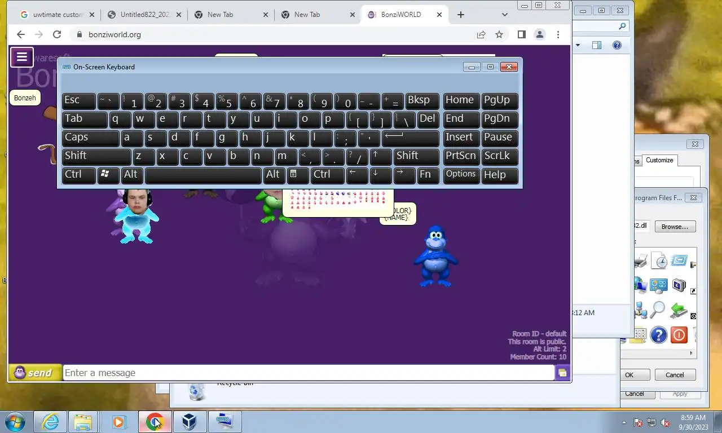Open Internet Explorer from taskbar
The width and height of the screenshot is (722, 433).
point(50,422)
